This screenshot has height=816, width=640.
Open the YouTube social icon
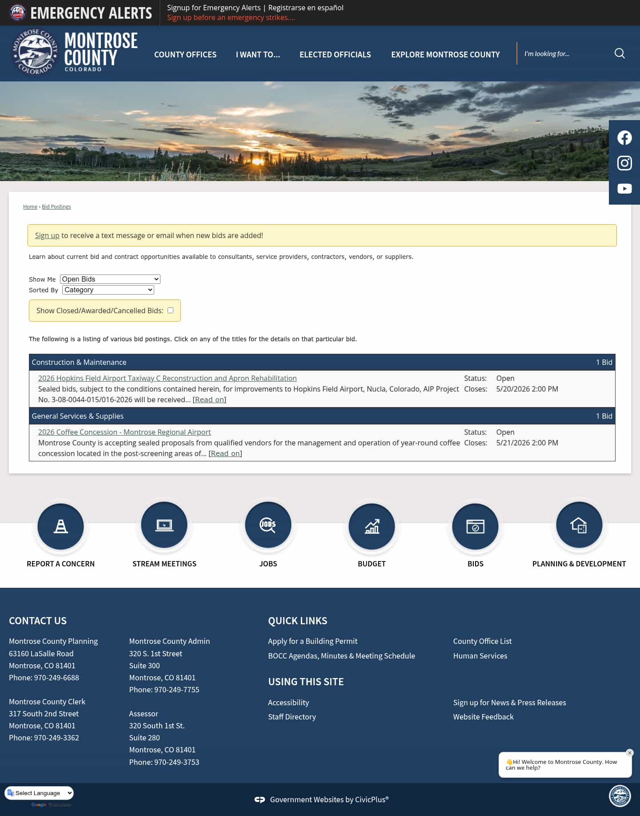(624, 189)
